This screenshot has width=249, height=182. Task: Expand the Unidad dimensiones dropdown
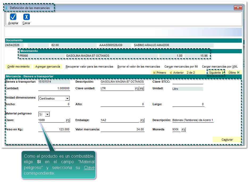[x=67, y=99]
